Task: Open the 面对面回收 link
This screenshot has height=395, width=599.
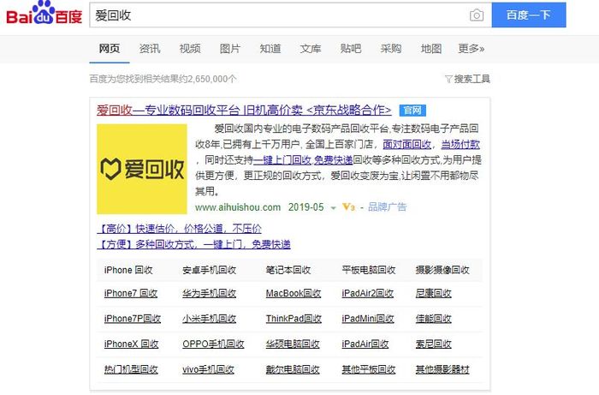Action: click(x=406, y=144)
